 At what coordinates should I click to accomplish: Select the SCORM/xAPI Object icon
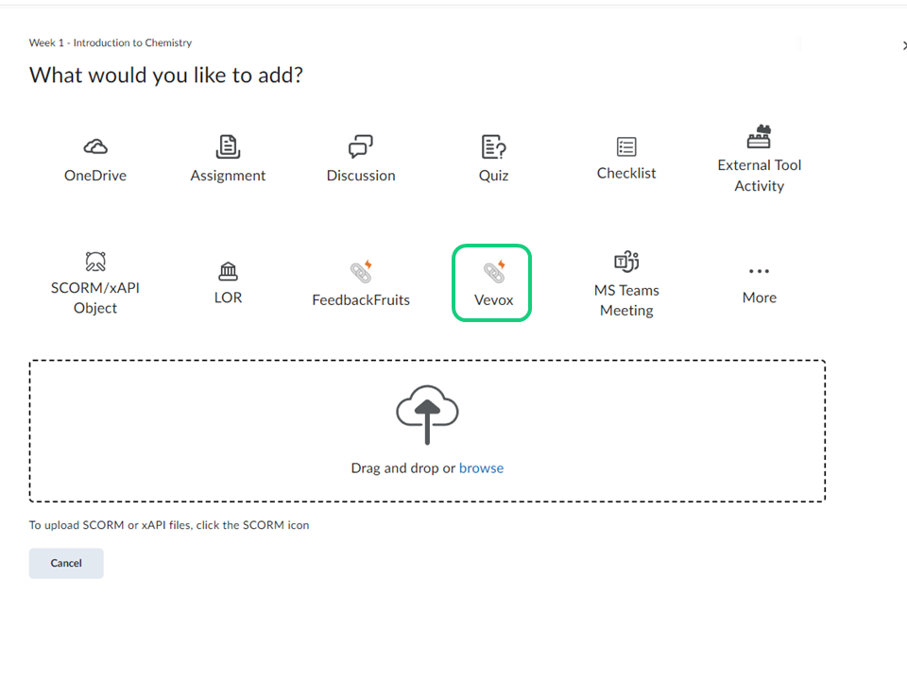[x=95, y=262]
